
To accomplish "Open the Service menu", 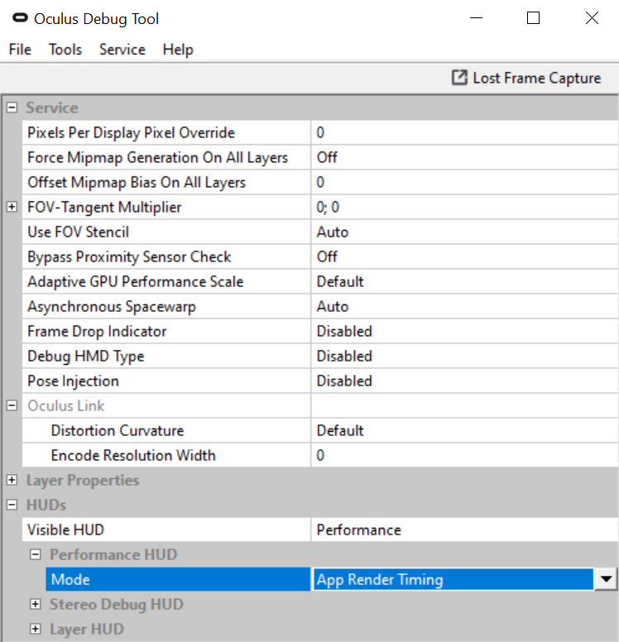I will click(x=122, y=50).
